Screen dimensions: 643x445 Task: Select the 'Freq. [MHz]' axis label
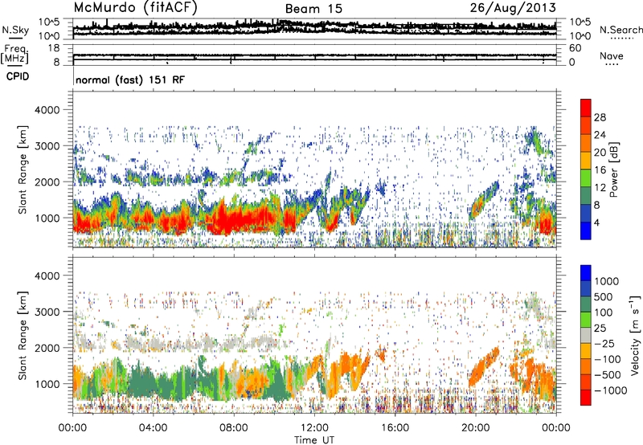[x=14, y=55]
